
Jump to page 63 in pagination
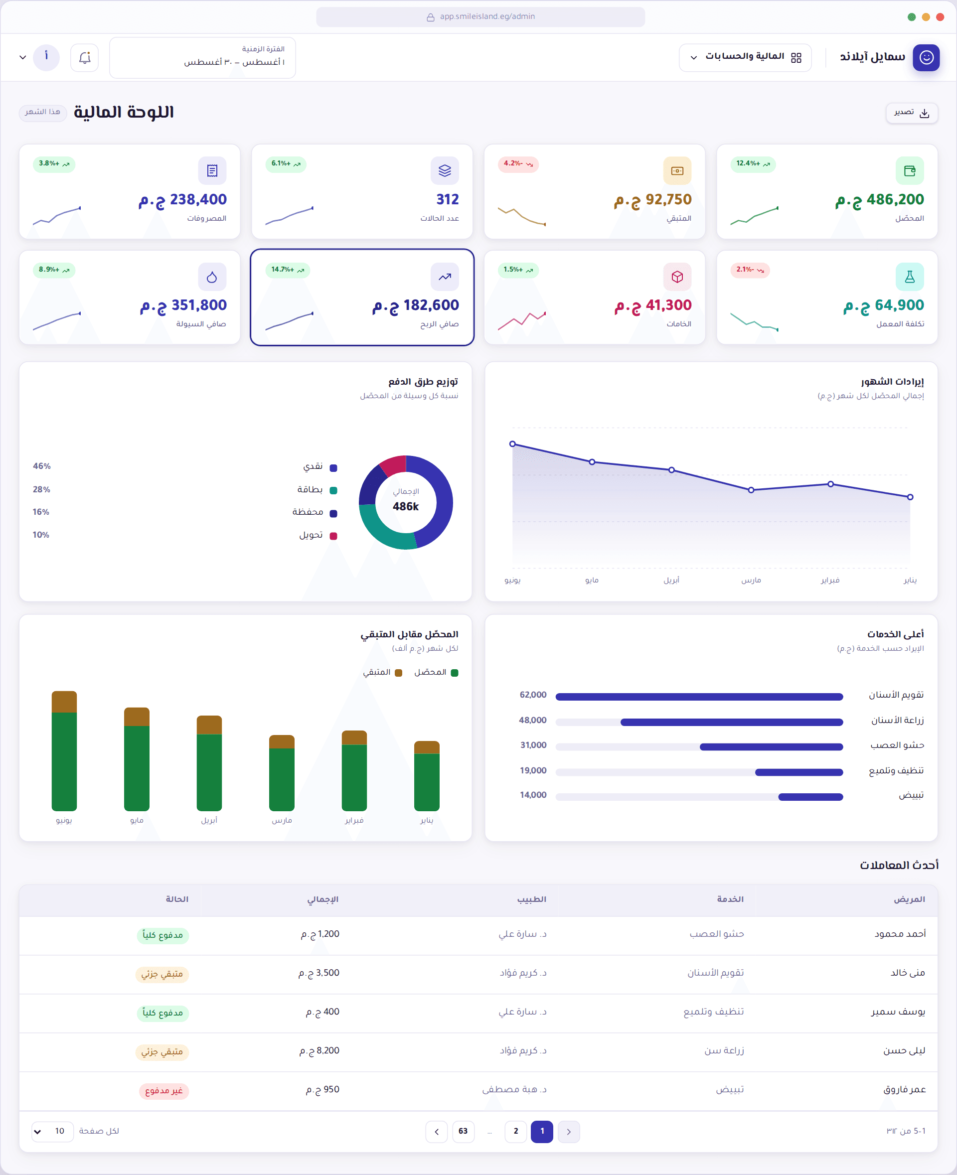tap(463, 1132)
